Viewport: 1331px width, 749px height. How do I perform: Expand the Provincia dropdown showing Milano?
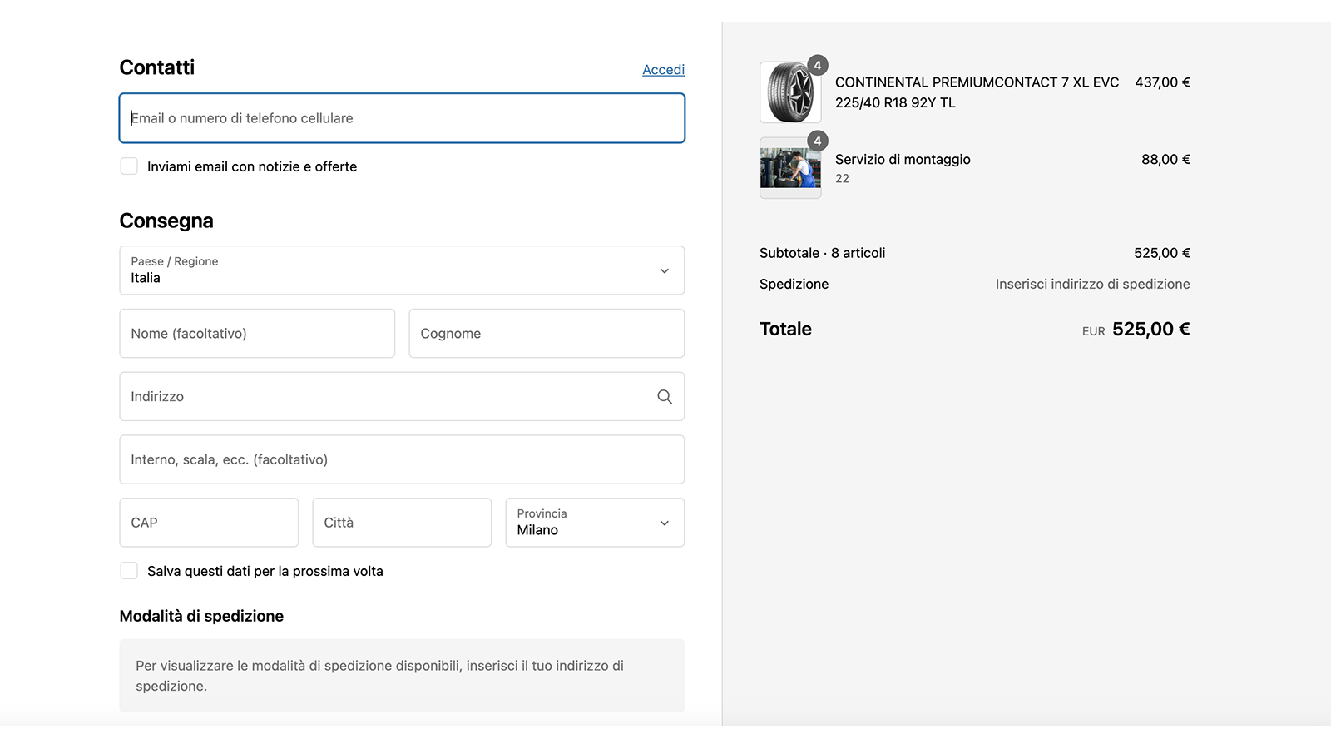pos(594,523)
